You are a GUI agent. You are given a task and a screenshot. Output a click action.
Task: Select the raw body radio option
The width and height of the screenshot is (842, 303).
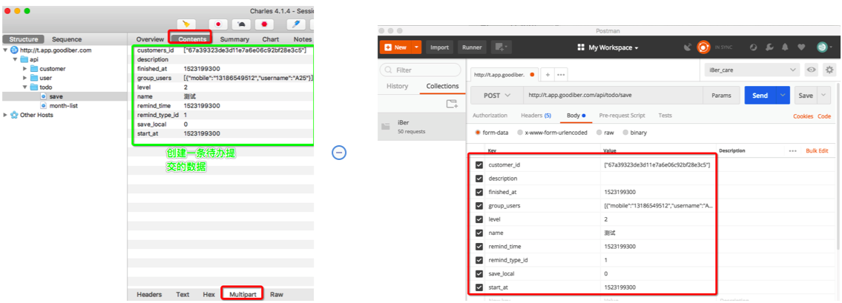coord(599,133)
